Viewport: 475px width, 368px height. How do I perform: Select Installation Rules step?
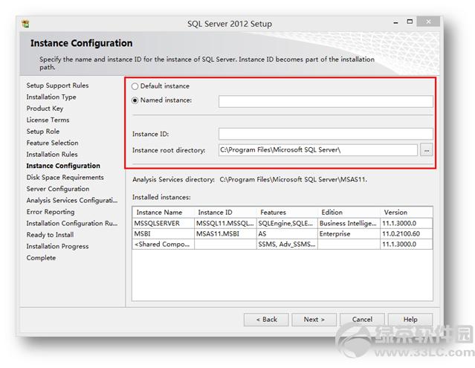(52, 155)
